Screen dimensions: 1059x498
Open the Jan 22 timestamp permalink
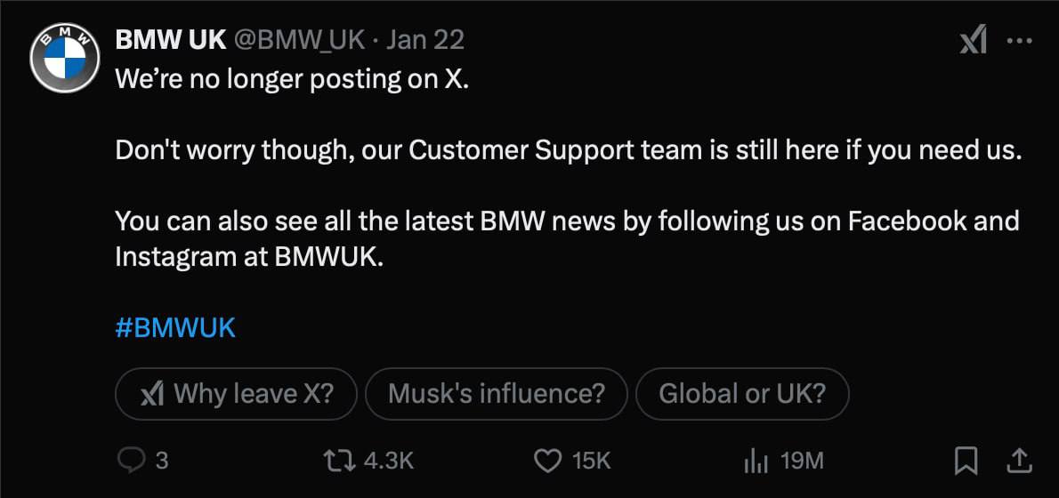click(425, 40)
